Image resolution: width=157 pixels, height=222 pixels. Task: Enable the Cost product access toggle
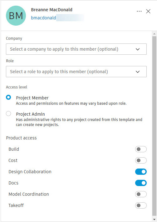coord(141,160)
